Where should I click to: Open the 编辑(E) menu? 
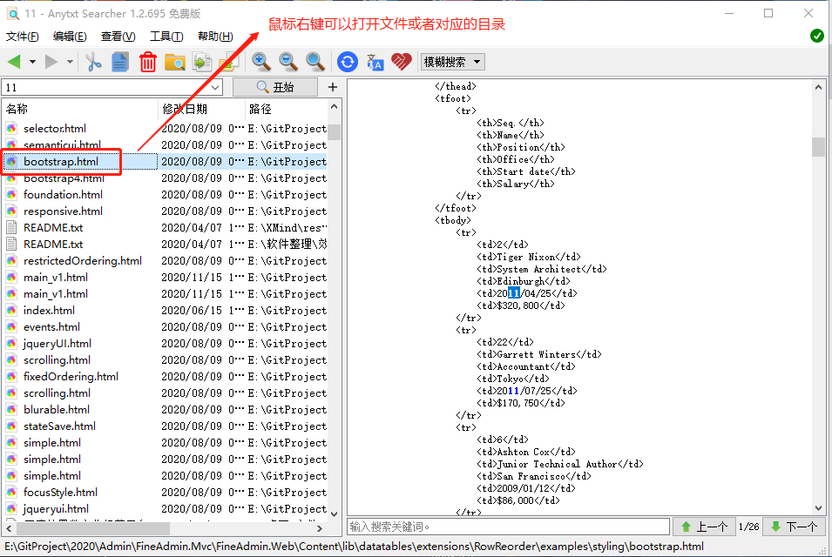click(70, 36)
